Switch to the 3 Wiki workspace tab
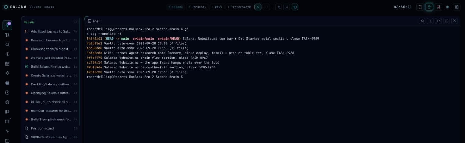Viewport: 465px width, 143px height. (217, 7)
